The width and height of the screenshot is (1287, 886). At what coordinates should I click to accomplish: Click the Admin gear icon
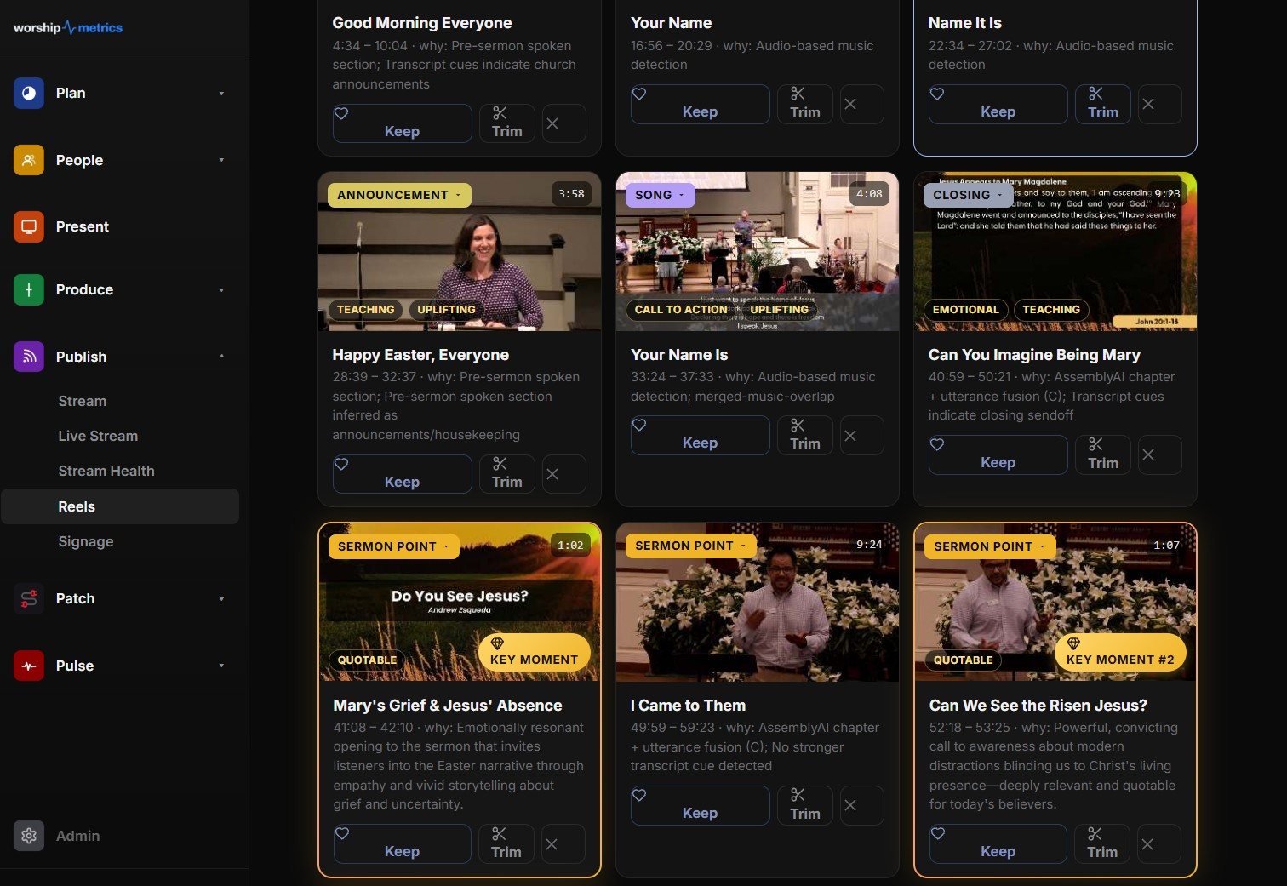point(29,836)
